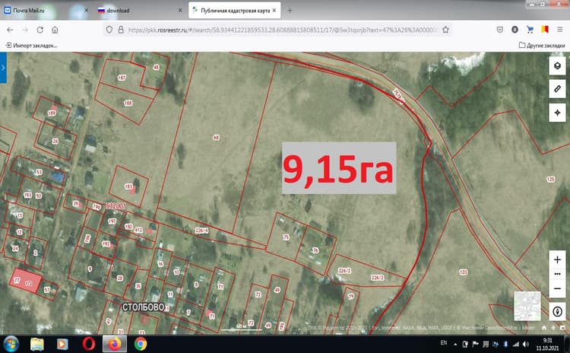Zoom out with the minus button
Viewport: 570px width, 353px height.
[x=557, y=288]
